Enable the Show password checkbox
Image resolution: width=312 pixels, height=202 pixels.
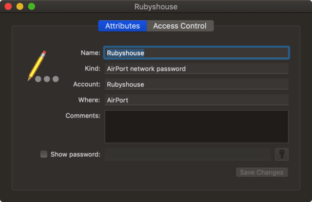click(44, 154)
